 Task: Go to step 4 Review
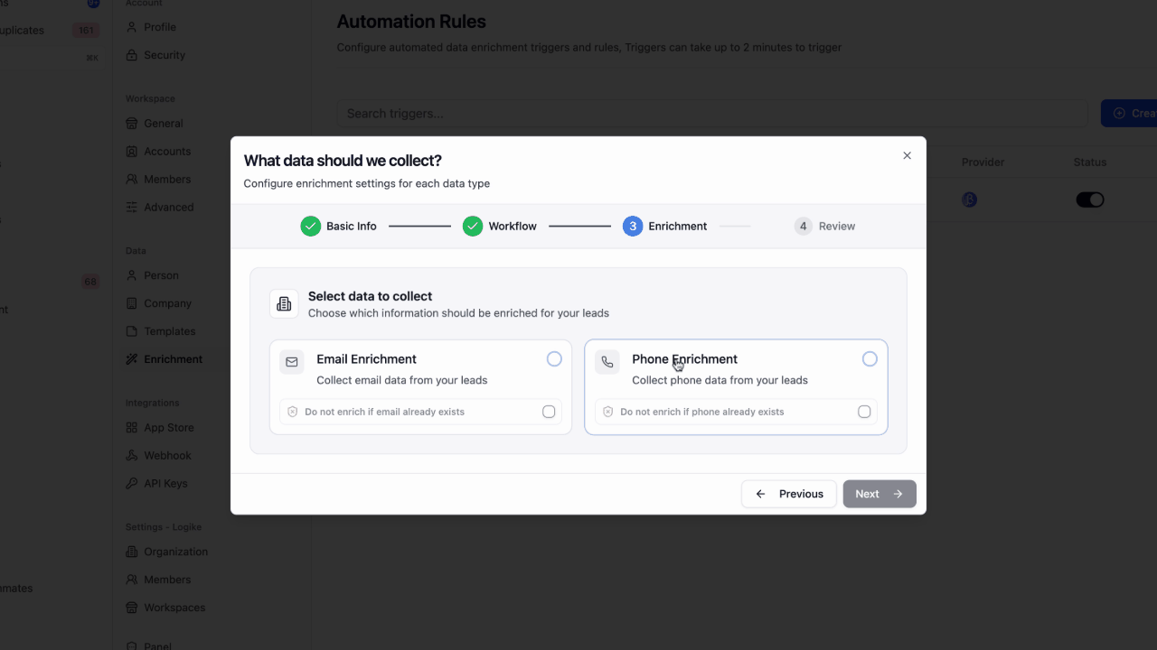point(824,226)
